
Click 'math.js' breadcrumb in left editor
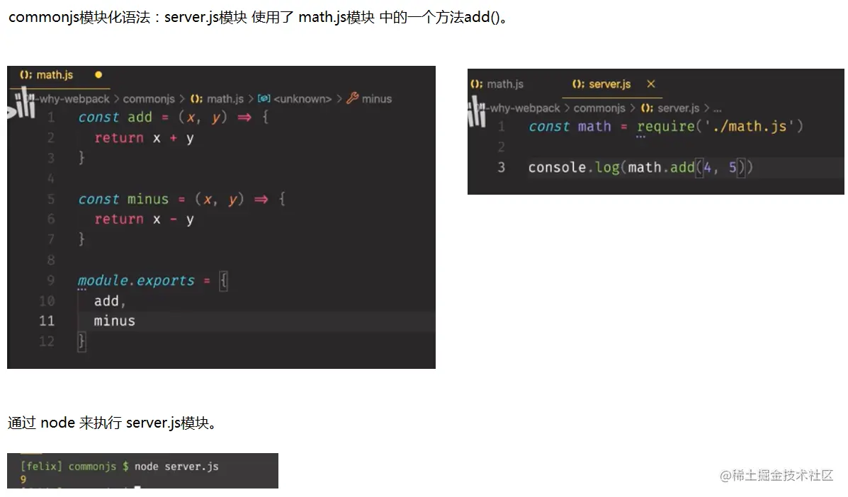pyautogui.click(x=217, y=99)
